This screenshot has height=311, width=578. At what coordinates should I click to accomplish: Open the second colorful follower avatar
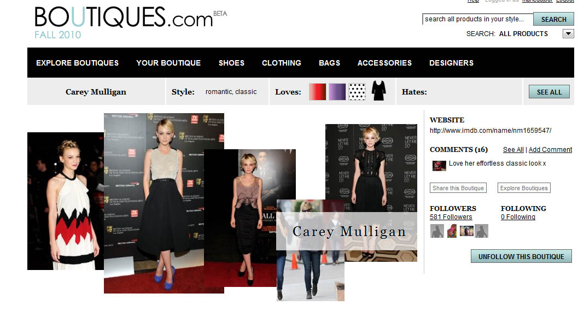pyautogui.click(x=452, y=231)
